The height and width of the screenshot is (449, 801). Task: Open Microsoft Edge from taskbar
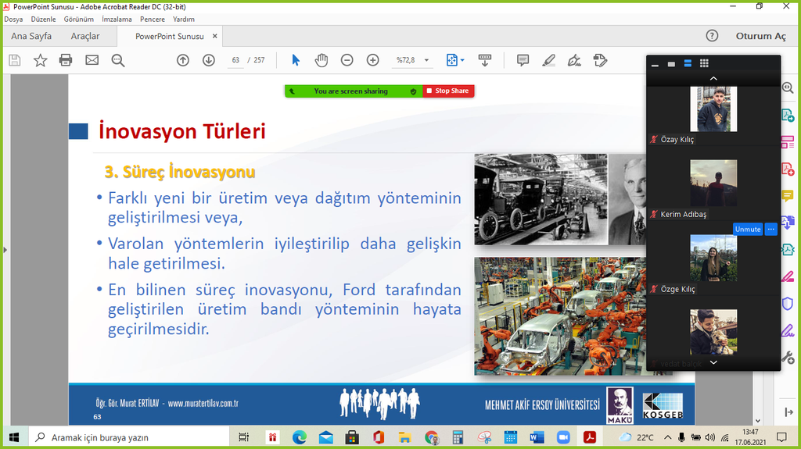[300, 437]
